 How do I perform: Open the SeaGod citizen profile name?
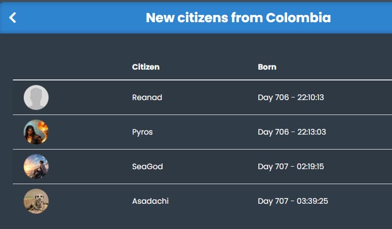pos(147,167)
